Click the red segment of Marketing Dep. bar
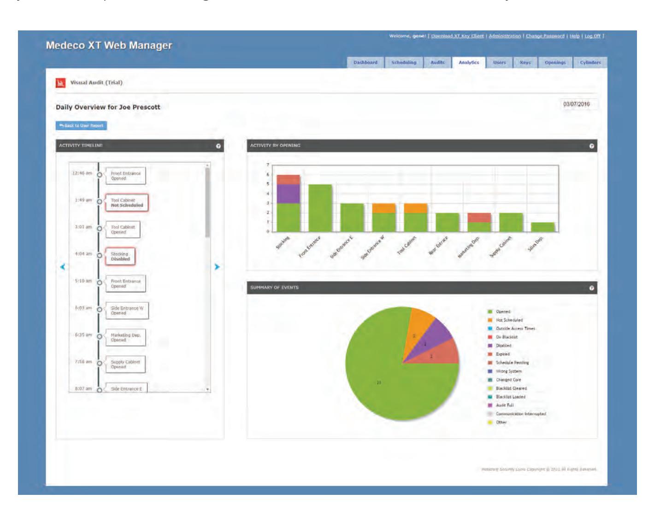The image size is (660, 517). click(479, 218)
